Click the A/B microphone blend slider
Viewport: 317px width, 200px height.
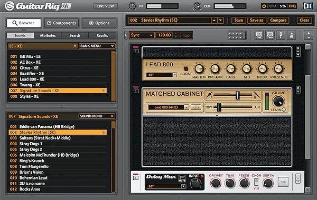pos(238,95)
